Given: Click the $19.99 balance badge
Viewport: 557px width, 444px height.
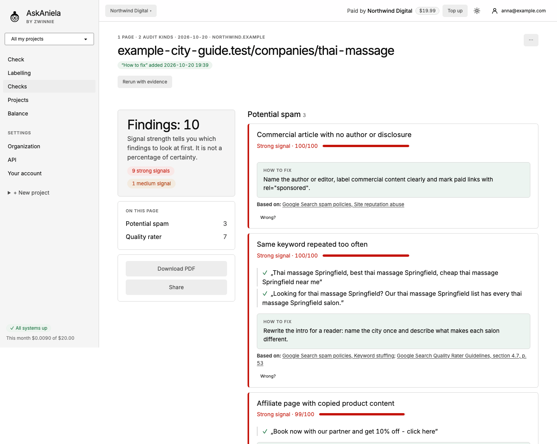Looking at the screenshot, I should point(427,11).
